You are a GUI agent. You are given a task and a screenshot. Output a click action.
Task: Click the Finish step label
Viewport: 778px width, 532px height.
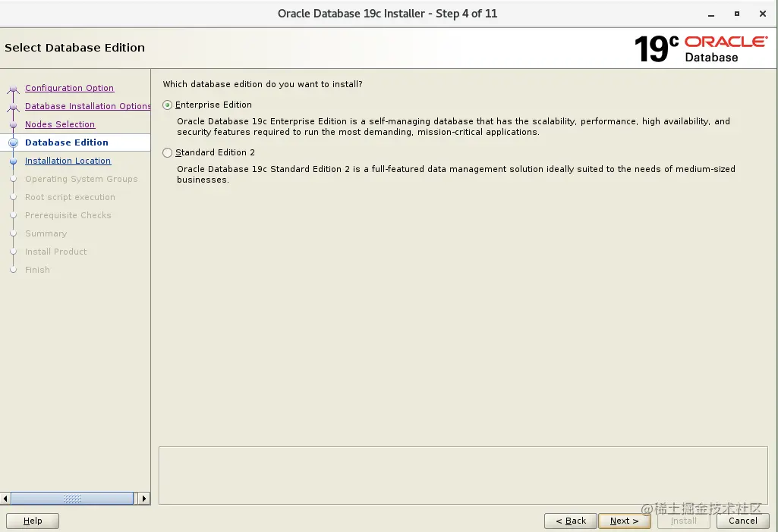tap(37, 270)
